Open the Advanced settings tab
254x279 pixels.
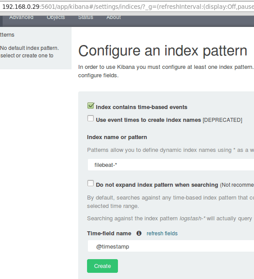point(21,18)
